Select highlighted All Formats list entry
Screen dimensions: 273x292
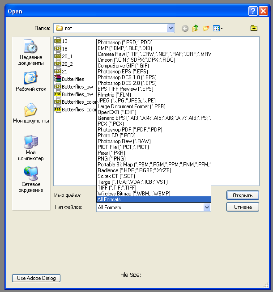pyautogui.click(x=154, y=199)
